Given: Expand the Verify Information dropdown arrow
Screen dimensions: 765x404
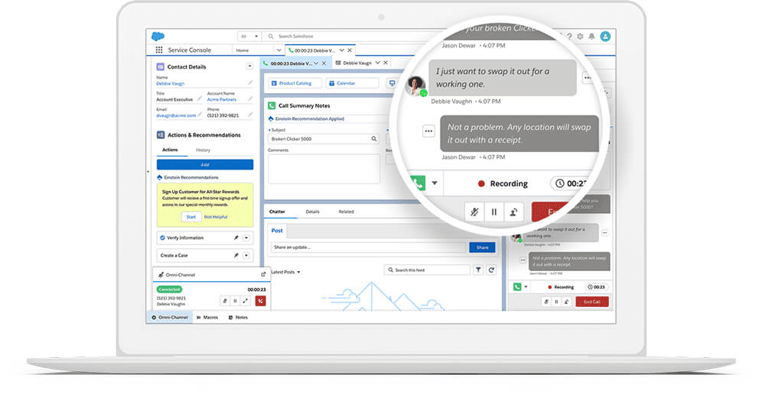Looking at the screenshot, I should coord(246,238).
